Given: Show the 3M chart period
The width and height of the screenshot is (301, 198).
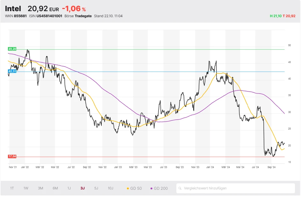Looking at the screenshot, I should click(40, 188).
